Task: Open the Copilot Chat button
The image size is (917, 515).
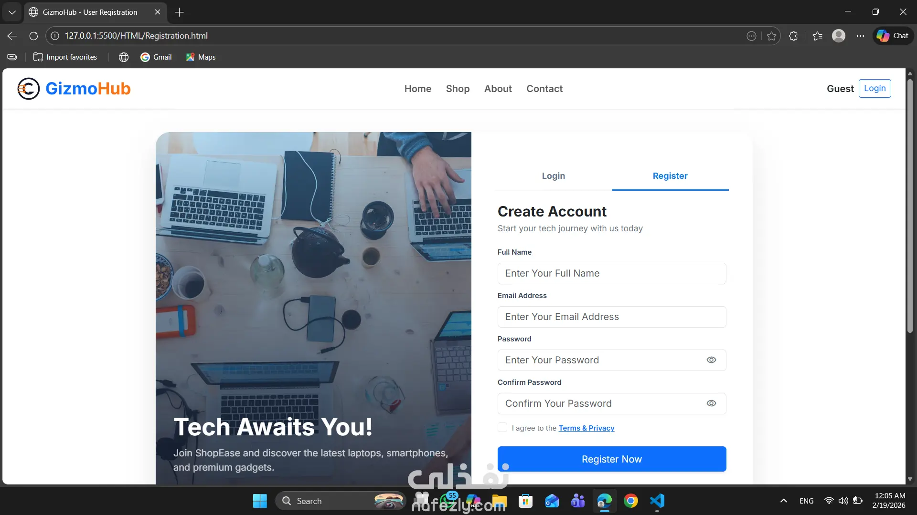Action: (893, 36)
